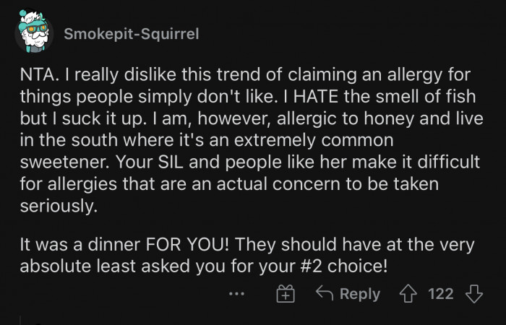Upvote the comment with the up arrow
Image resolution: width=506 pixels, height=325 pixels.
[411, 294]
